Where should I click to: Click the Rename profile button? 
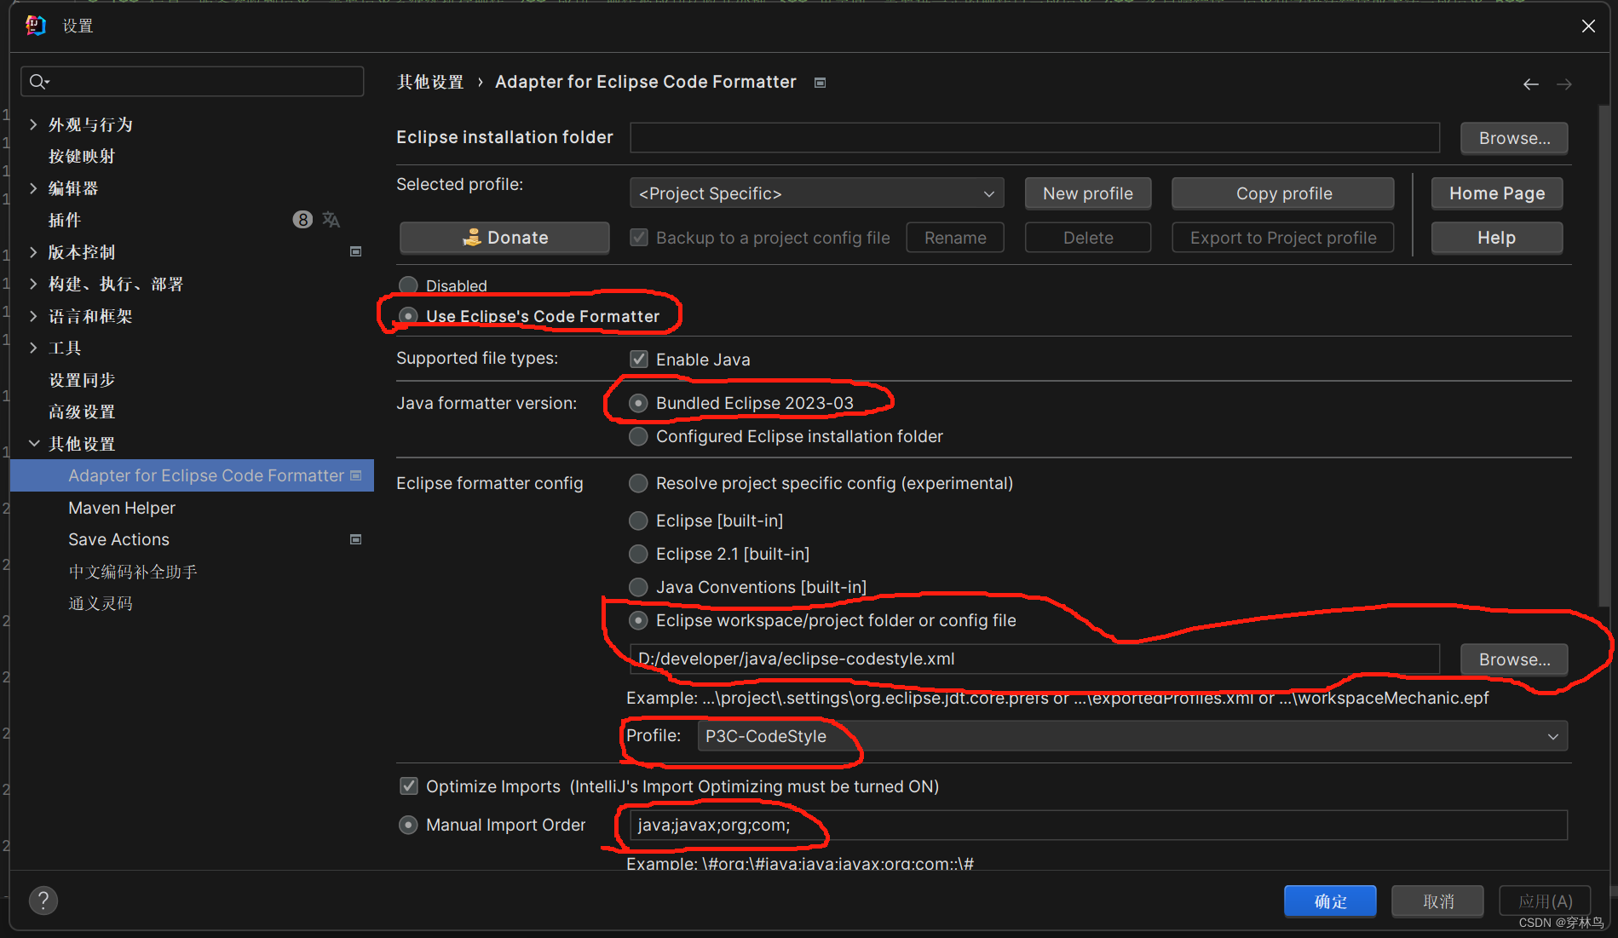pyautogui.click(x=955, y=238)
